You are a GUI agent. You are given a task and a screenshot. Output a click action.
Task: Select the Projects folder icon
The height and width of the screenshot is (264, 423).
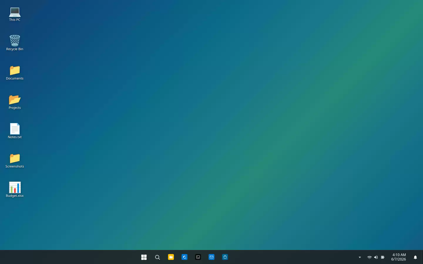coord(15,102)
